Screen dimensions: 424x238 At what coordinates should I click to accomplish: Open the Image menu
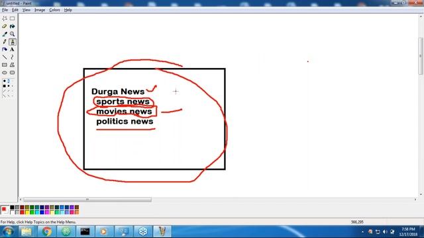(40, 10)
